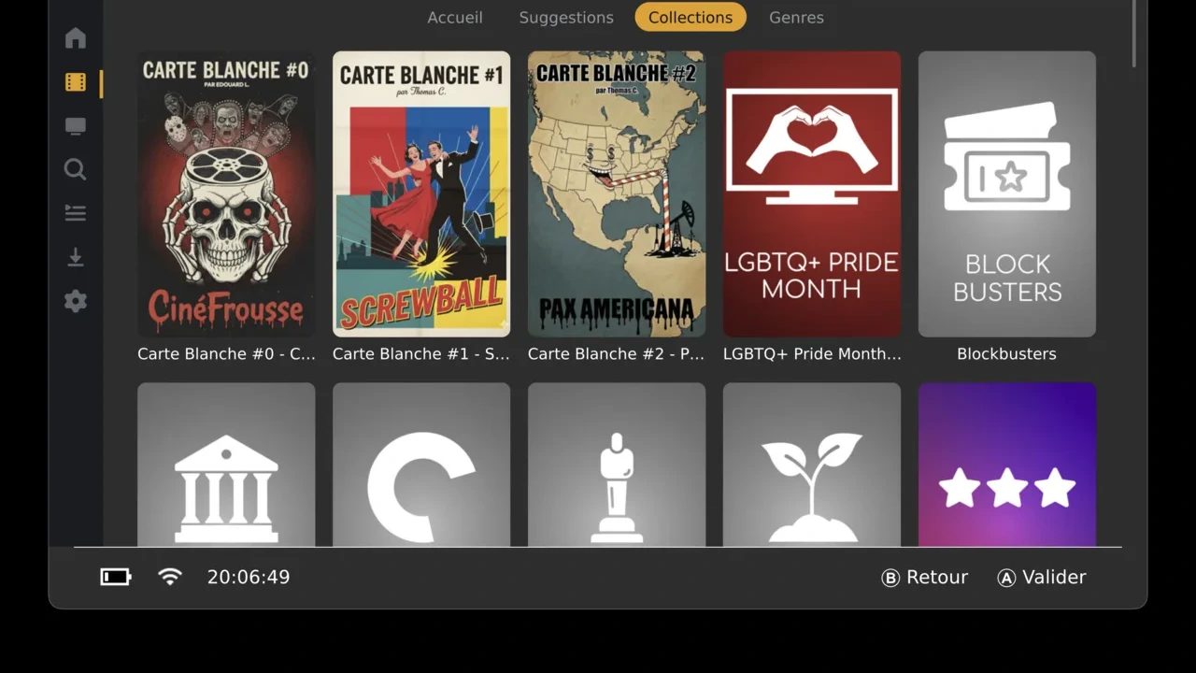The image size is (1196, 673).
Task: Open the Criterion C logo collection
Action: tap(421, 465)
